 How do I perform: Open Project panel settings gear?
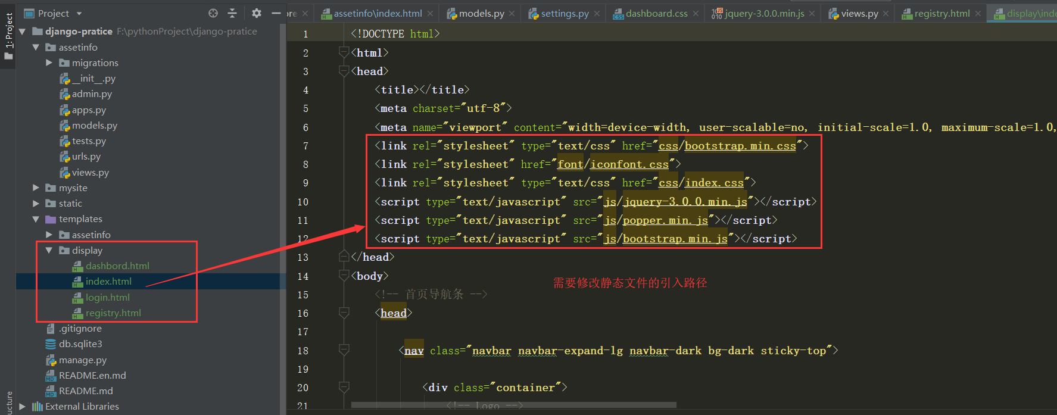click(x=257, y=13)
